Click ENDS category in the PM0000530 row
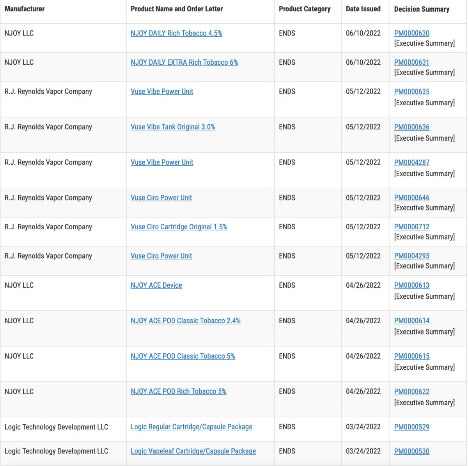This screenshot has width=468, height=466. [287, 451]
